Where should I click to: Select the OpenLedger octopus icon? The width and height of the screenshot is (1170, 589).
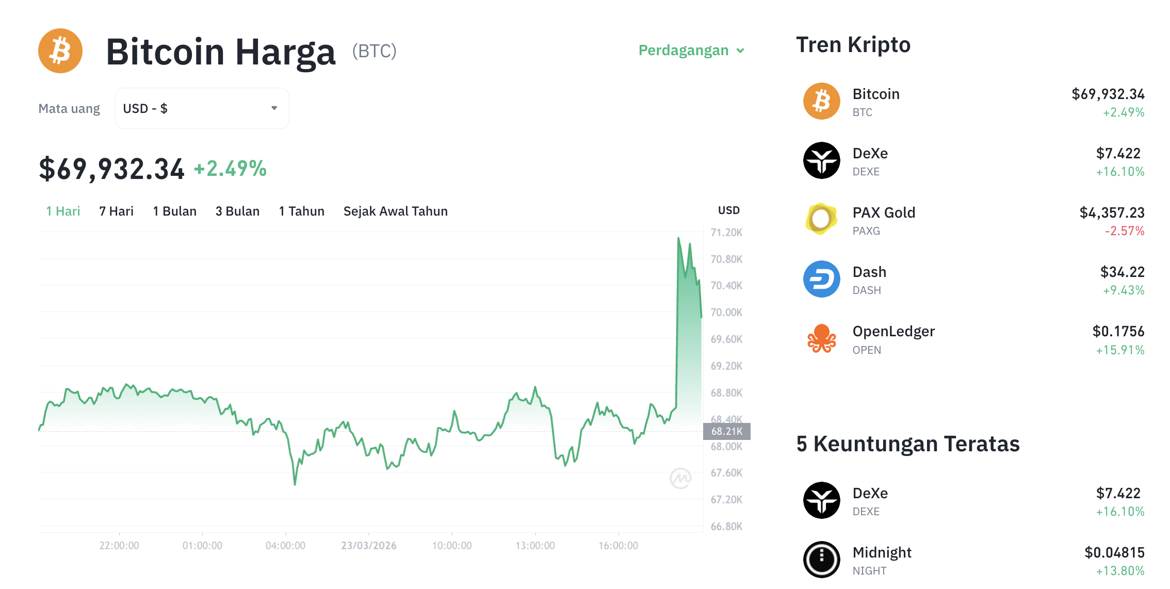821,339
